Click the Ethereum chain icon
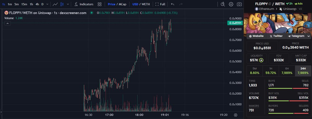Screen dimensions: 312x119 [x=257, y=9]
